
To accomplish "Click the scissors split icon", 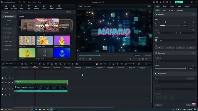I will [44, 64].
